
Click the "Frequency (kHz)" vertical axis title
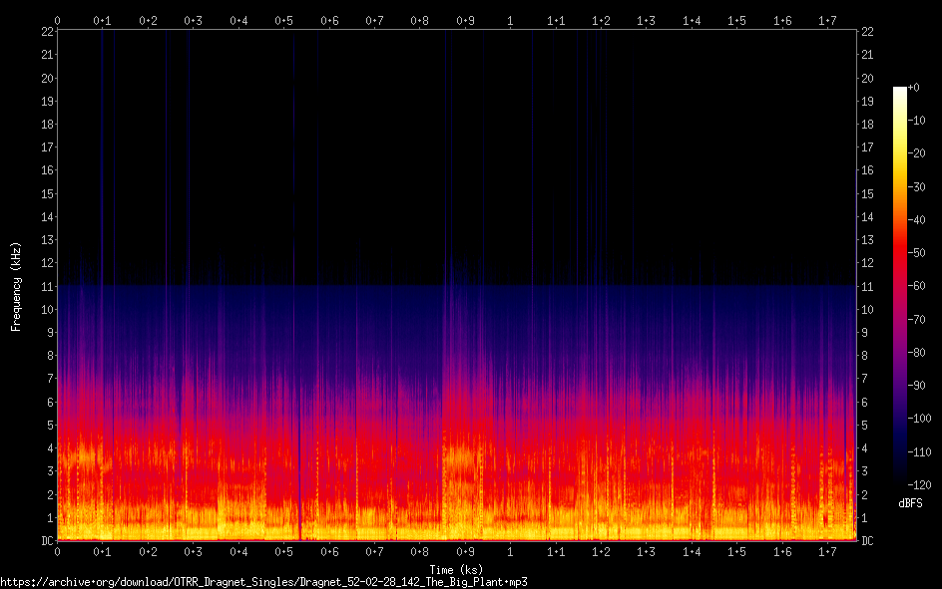(16, 286)
